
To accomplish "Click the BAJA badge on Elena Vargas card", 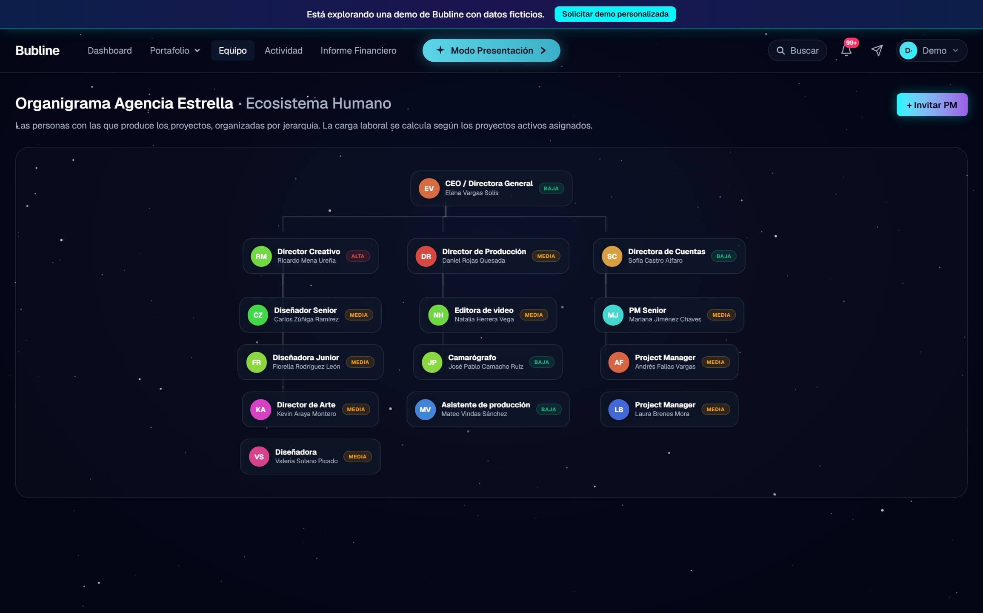I will 551,189.
